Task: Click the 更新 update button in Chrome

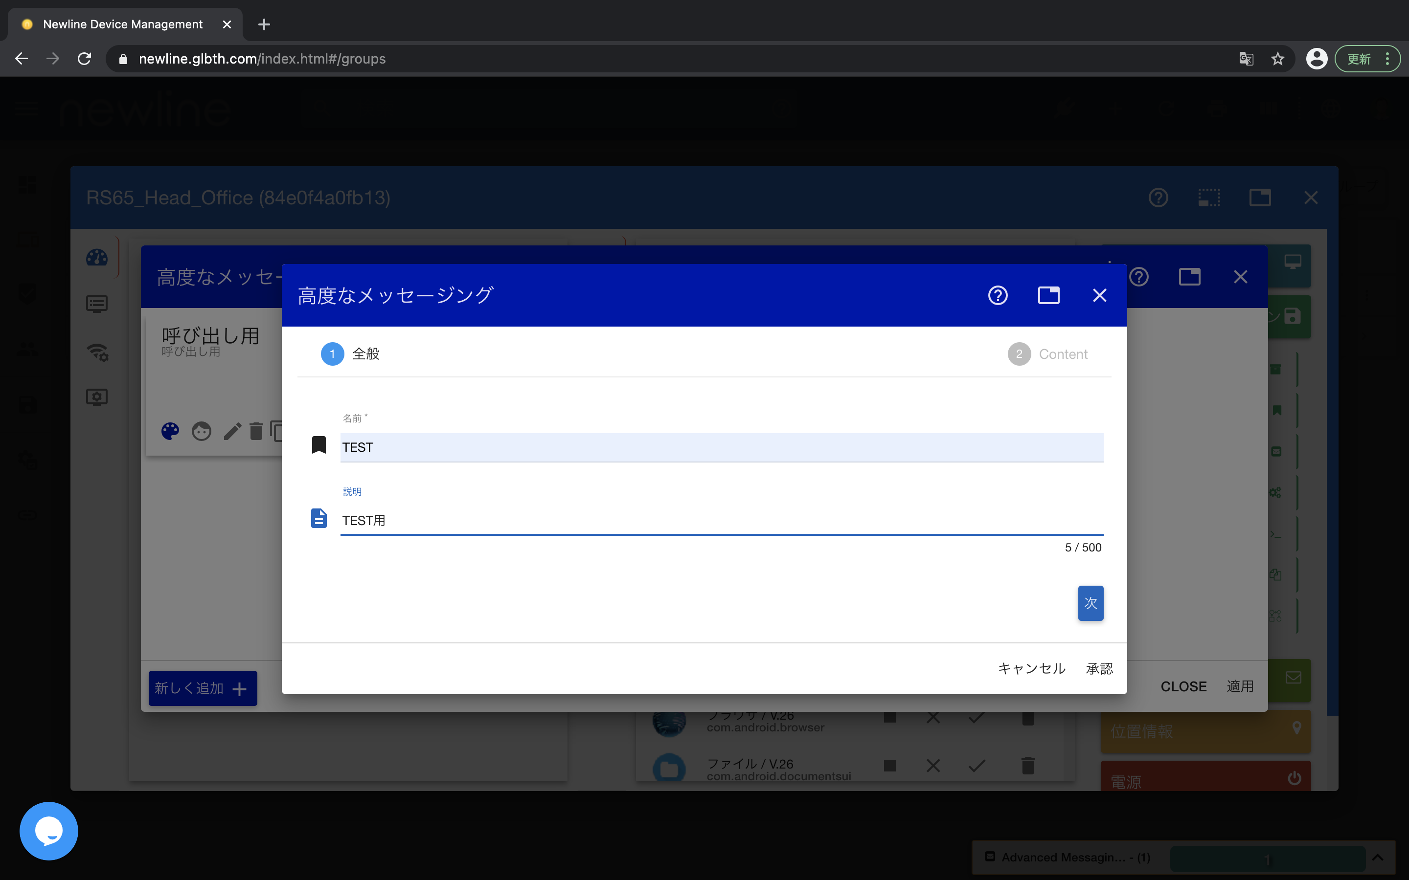Action: [1366, 59]
